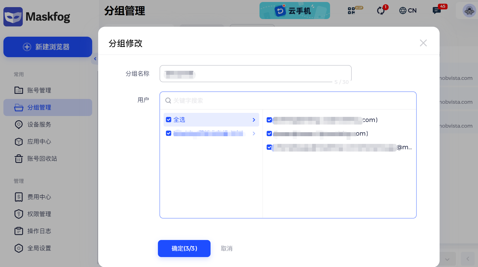Open the user avatar profile
This screenshot has width=478, height=267.
click(x=469, y=11)
